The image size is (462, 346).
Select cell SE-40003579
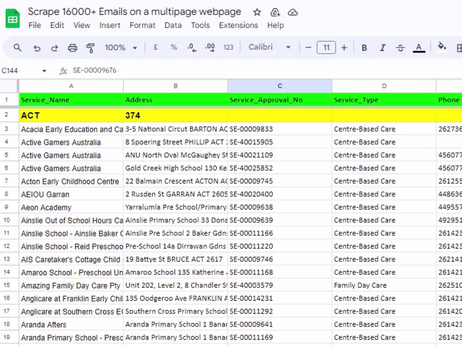pyautogui.click(x=280, y=285)
